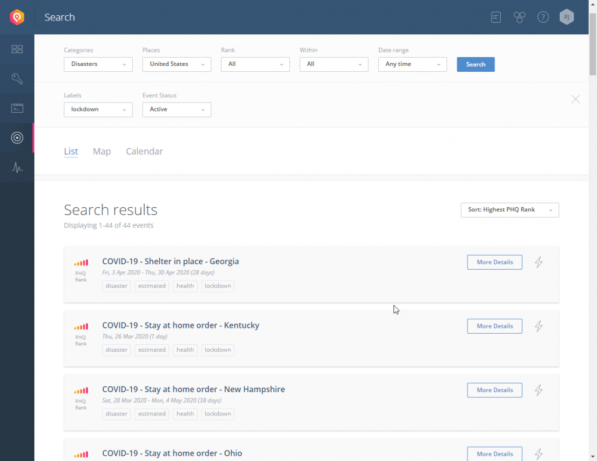Switch to the Map tab
Screen dimensions: 597x461
[101, 151]
